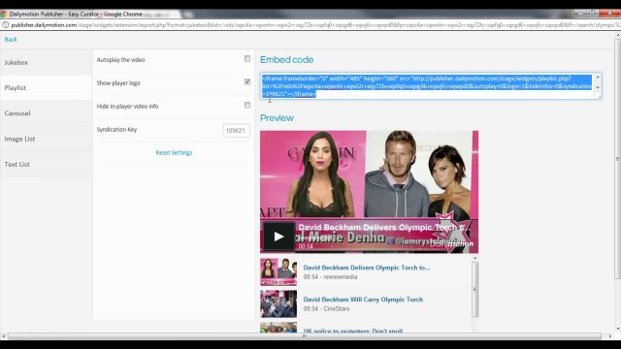Click embed code textarea scroll down arrow
The width and height of the screenshot is (621, 349).
coord(598,87)
